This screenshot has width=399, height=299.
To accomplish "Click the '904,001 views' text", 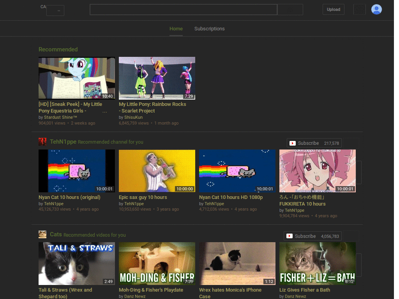I will [52, 123].
